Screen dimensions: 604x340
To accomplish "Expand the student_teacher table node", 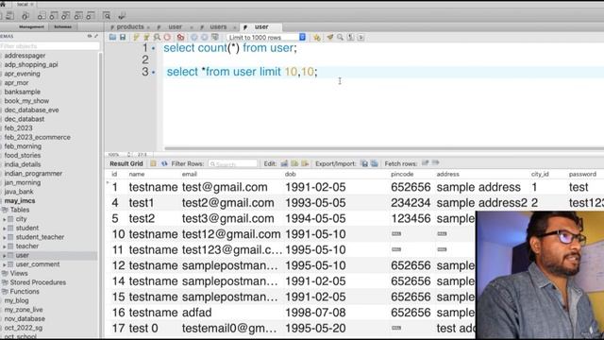I will click(4, 237).
